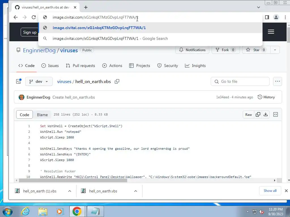
Task: Switch to the Issues tab
Action: pos(50,66)
